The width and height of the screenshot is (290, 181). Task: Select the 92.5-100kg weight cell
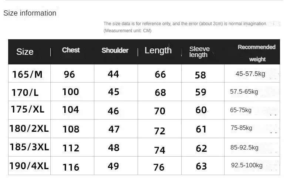247,165
